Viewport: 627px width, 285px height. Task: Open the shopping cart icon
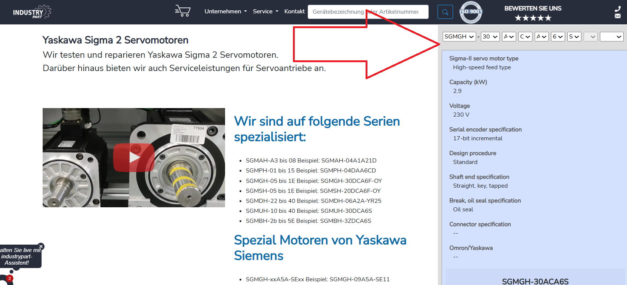(183, 11)
